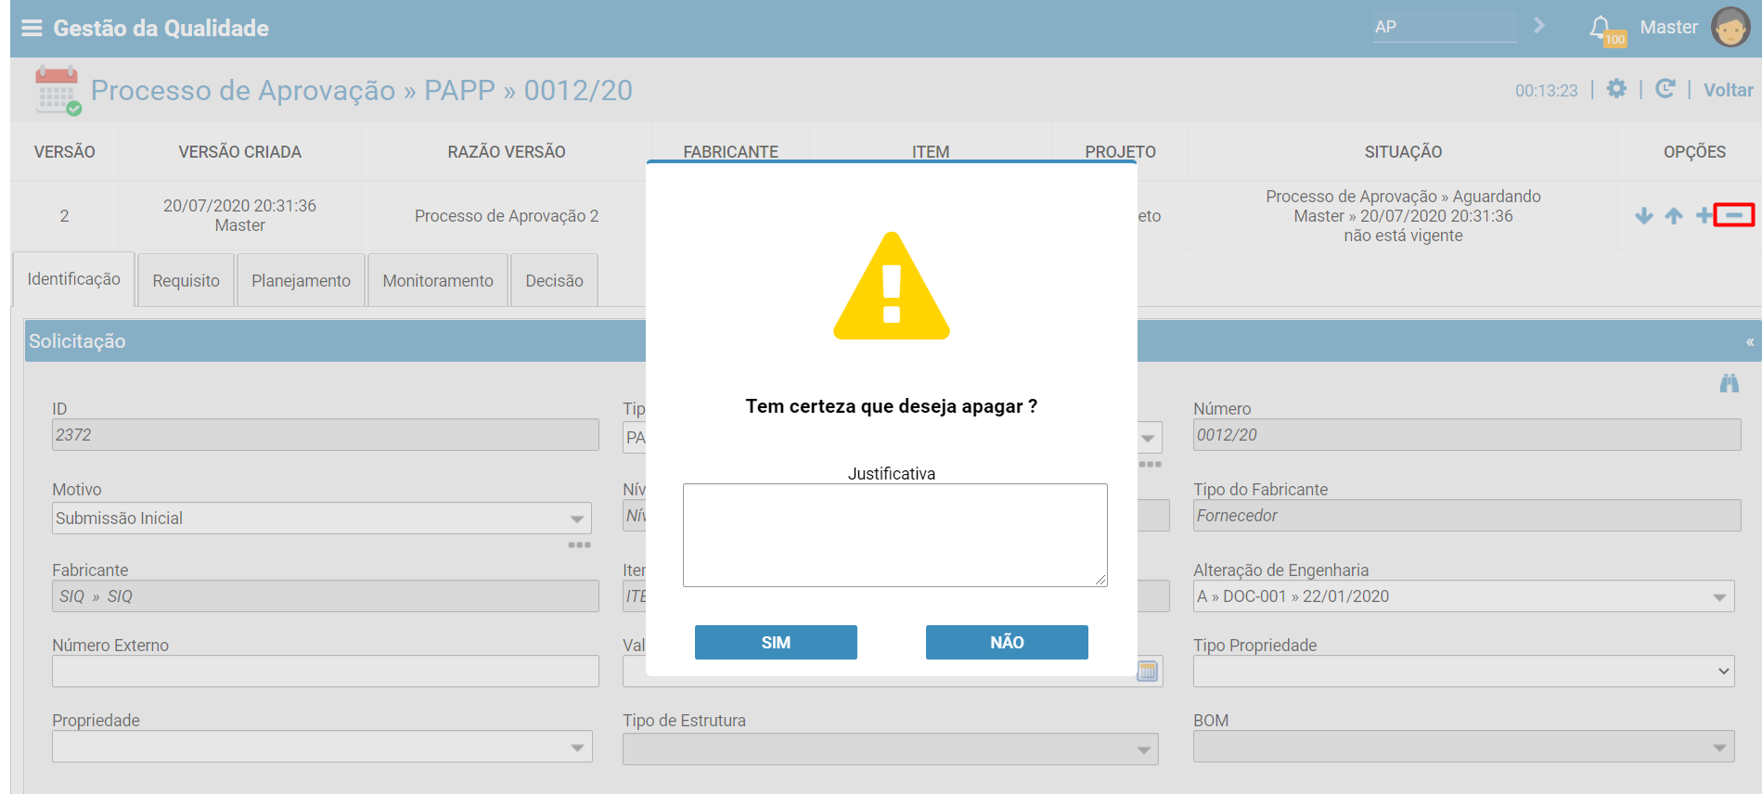Open the hamburger menu icon

32,28
